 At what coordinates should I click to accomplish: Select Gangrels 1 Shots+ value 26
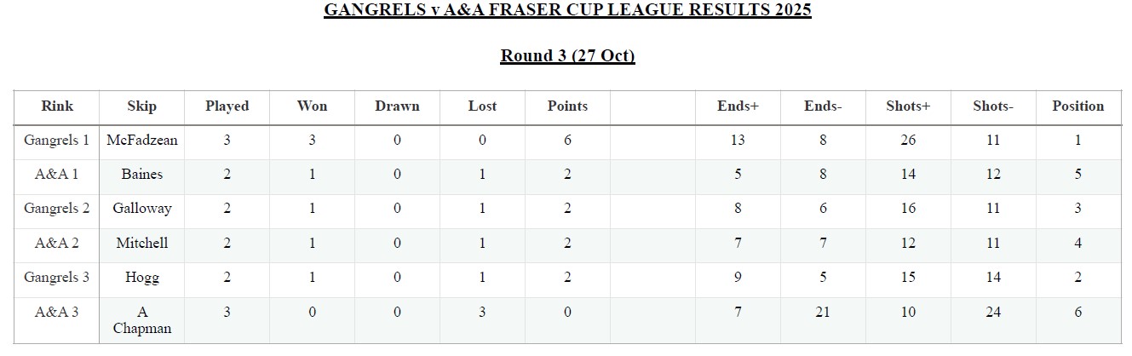click(x=908, y=141)
